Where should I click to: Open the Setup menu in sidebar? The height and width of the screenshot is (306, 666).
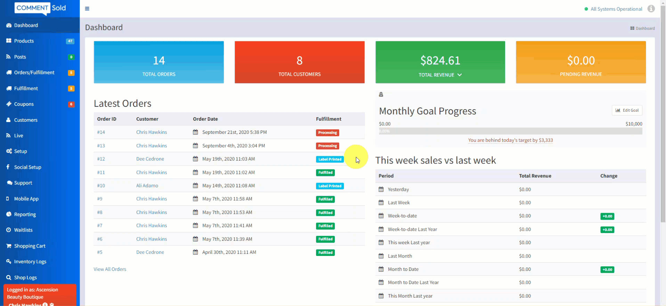click(21, 151)
